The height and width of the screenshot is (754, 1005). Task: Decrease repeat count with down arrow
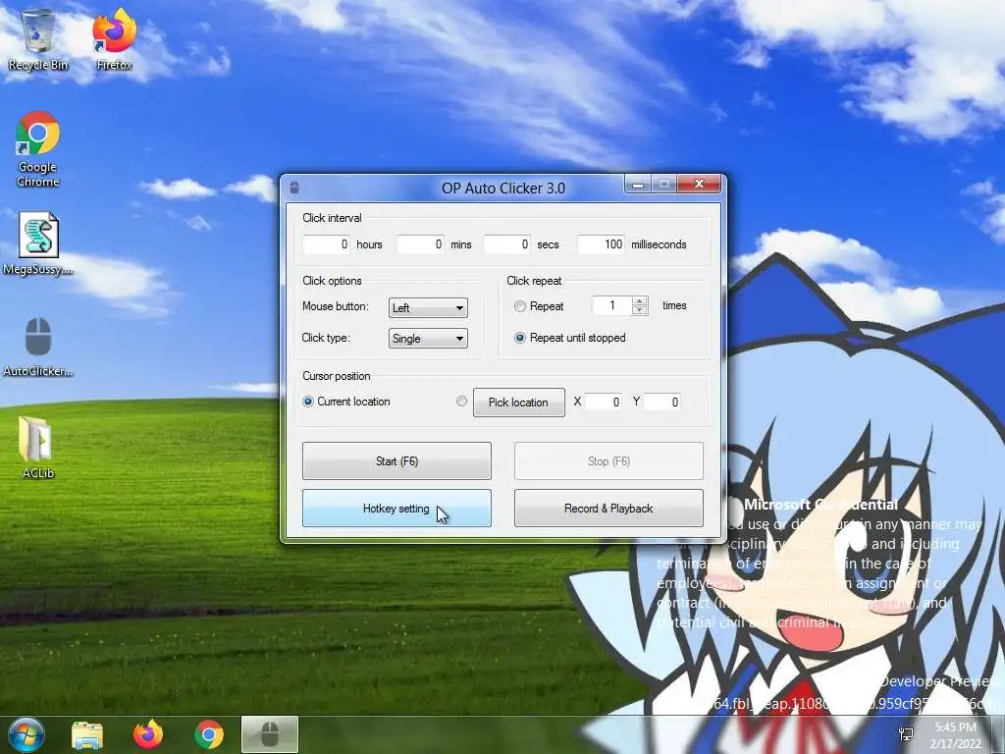[639, 310]
